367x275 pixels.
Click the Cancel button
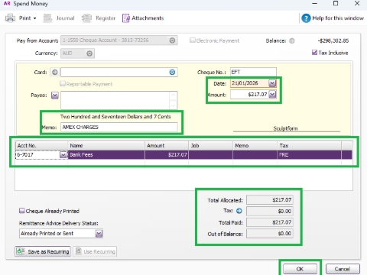(343, 269)
